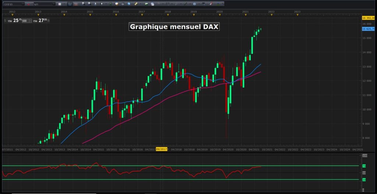Screen dimensions: 377x194
Task: Click the 10 000 price axis label
Action: (x=367, y=109)
